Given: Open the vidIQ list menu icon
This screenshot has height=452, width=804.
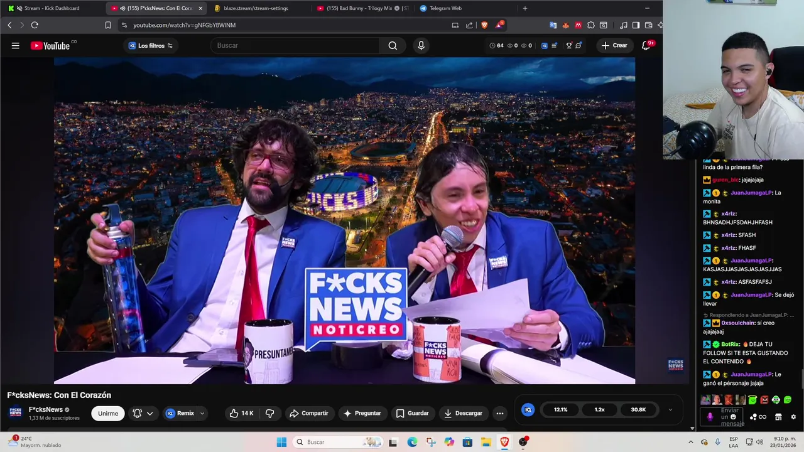Looking at the screenshot, I should (x=554, y=45).
